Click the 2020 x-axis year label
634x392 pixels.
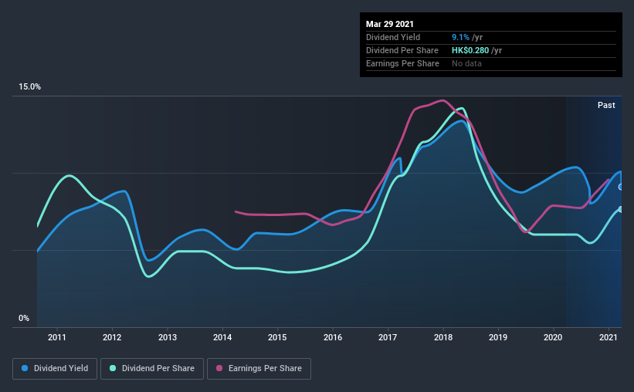[x=553, y=337]
